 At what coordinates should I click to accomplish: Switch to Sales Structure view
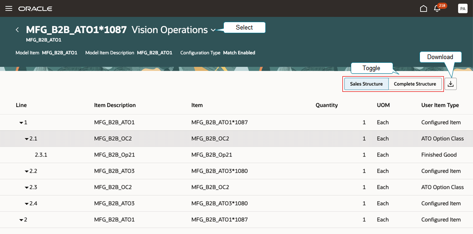(366, 84)
